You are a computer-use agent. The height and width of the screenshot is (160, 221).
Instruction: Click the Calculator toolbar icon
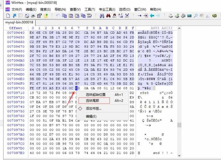coord(189,16)
